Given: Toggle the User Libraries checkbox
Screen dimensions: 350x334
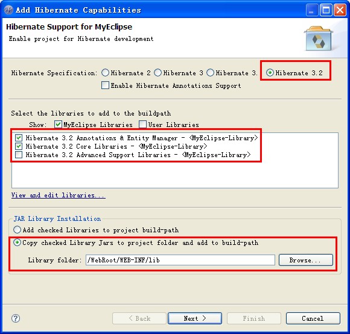Looking at the screenshot, I should pyautogui.click(x=142, y=124).
